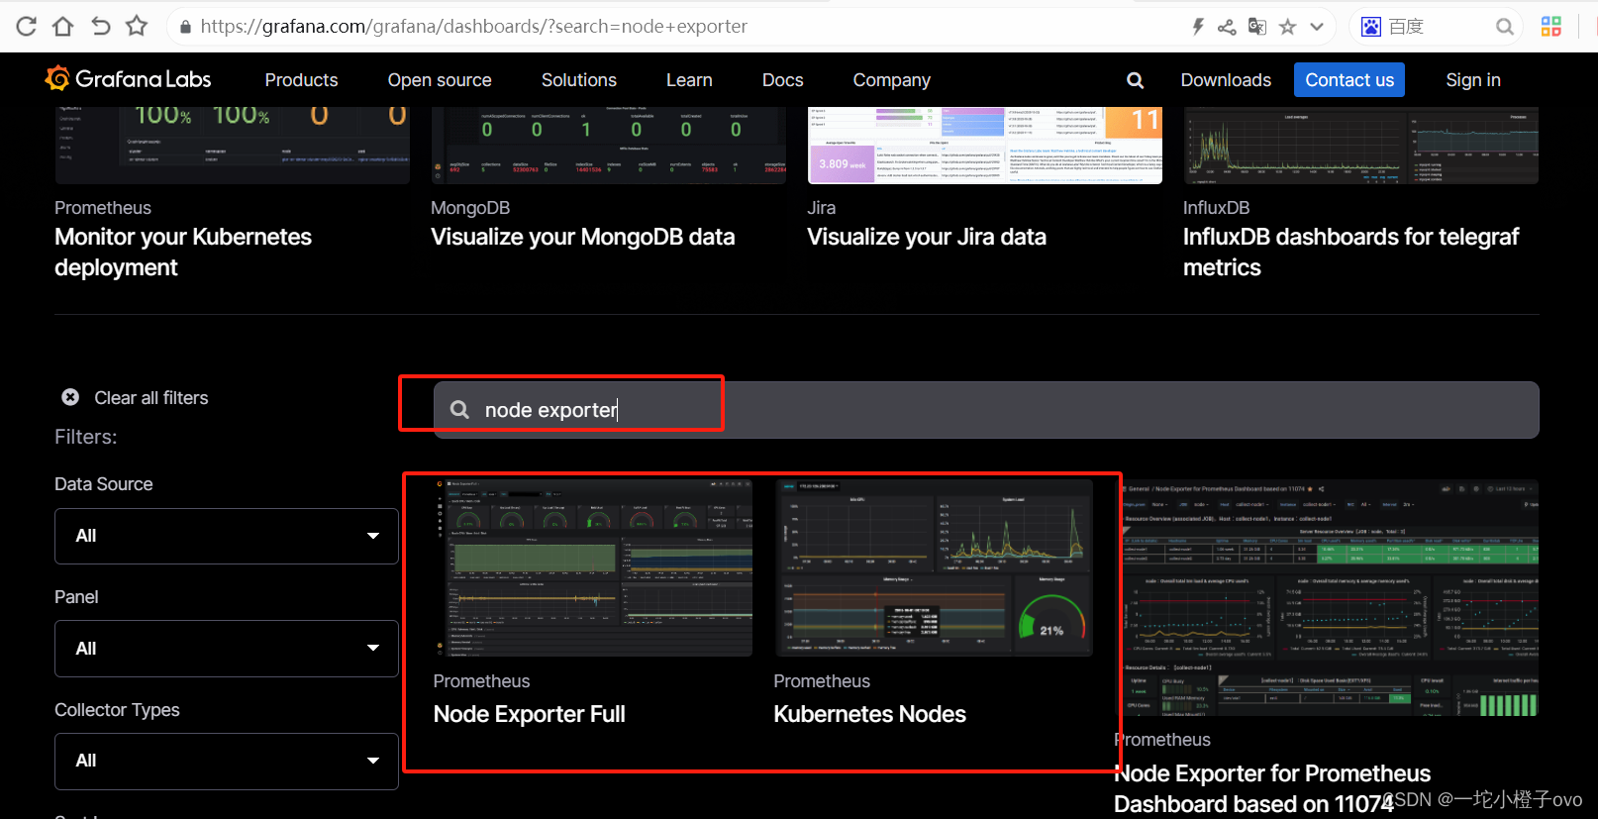Image resolution: width=1598 pixels, height=819 pixels.
Task: Click the Clear all filters X icon
Action: 70,397
